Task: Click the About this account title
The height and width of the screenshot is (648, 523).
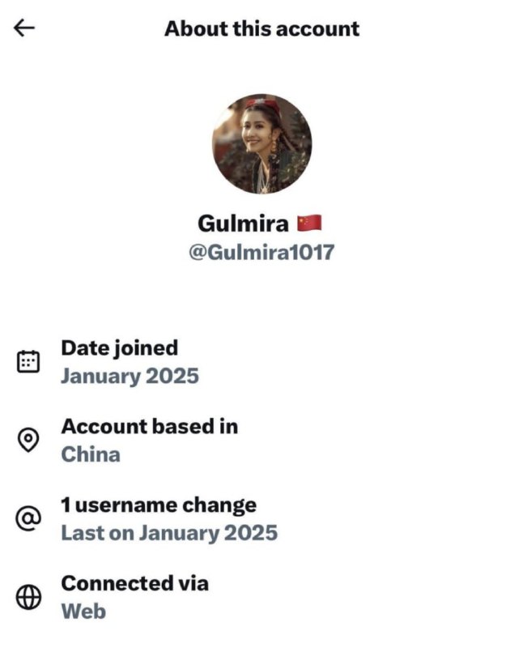Action: [x=262, y=29]
